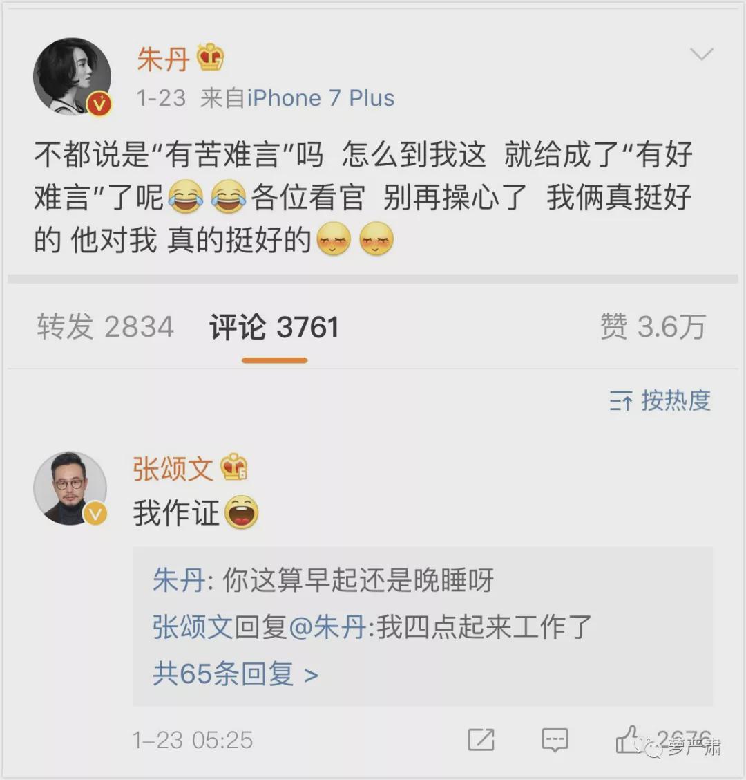Expand 共65条回复 replies list
Viewport: 746px width, 780px height.
tap(236, 674)
